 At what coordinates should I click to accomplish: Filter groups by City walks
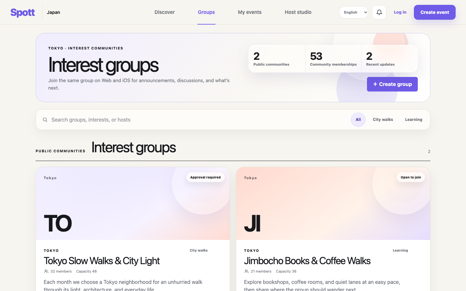click(x=383, y=120)
